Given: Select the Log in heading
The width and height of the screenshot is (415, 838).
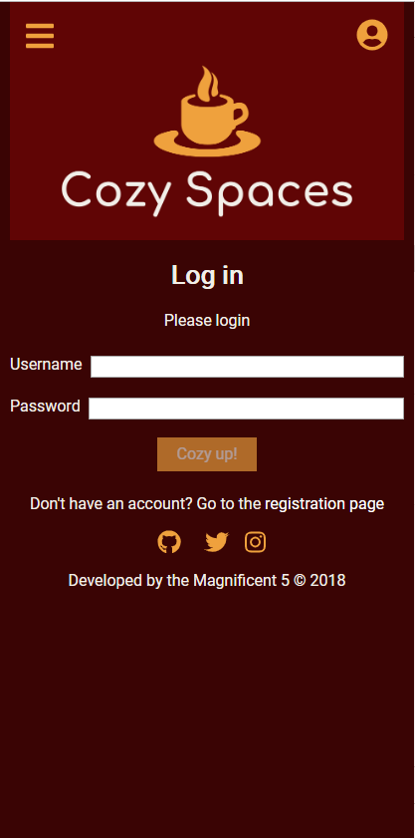Looking at the screenshot, I should click(x=207, y=275).
